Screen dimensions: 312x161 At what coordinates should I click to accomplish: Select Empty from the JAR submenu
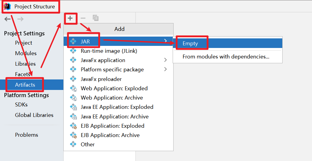pyautogui.click(x=190, y=43)
